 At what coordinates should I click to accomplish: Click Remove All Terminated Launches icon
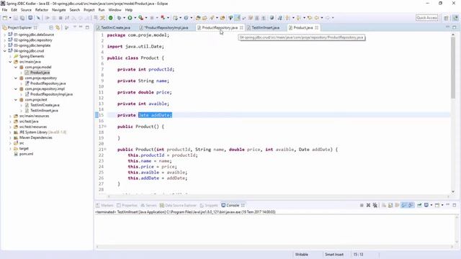375,205
